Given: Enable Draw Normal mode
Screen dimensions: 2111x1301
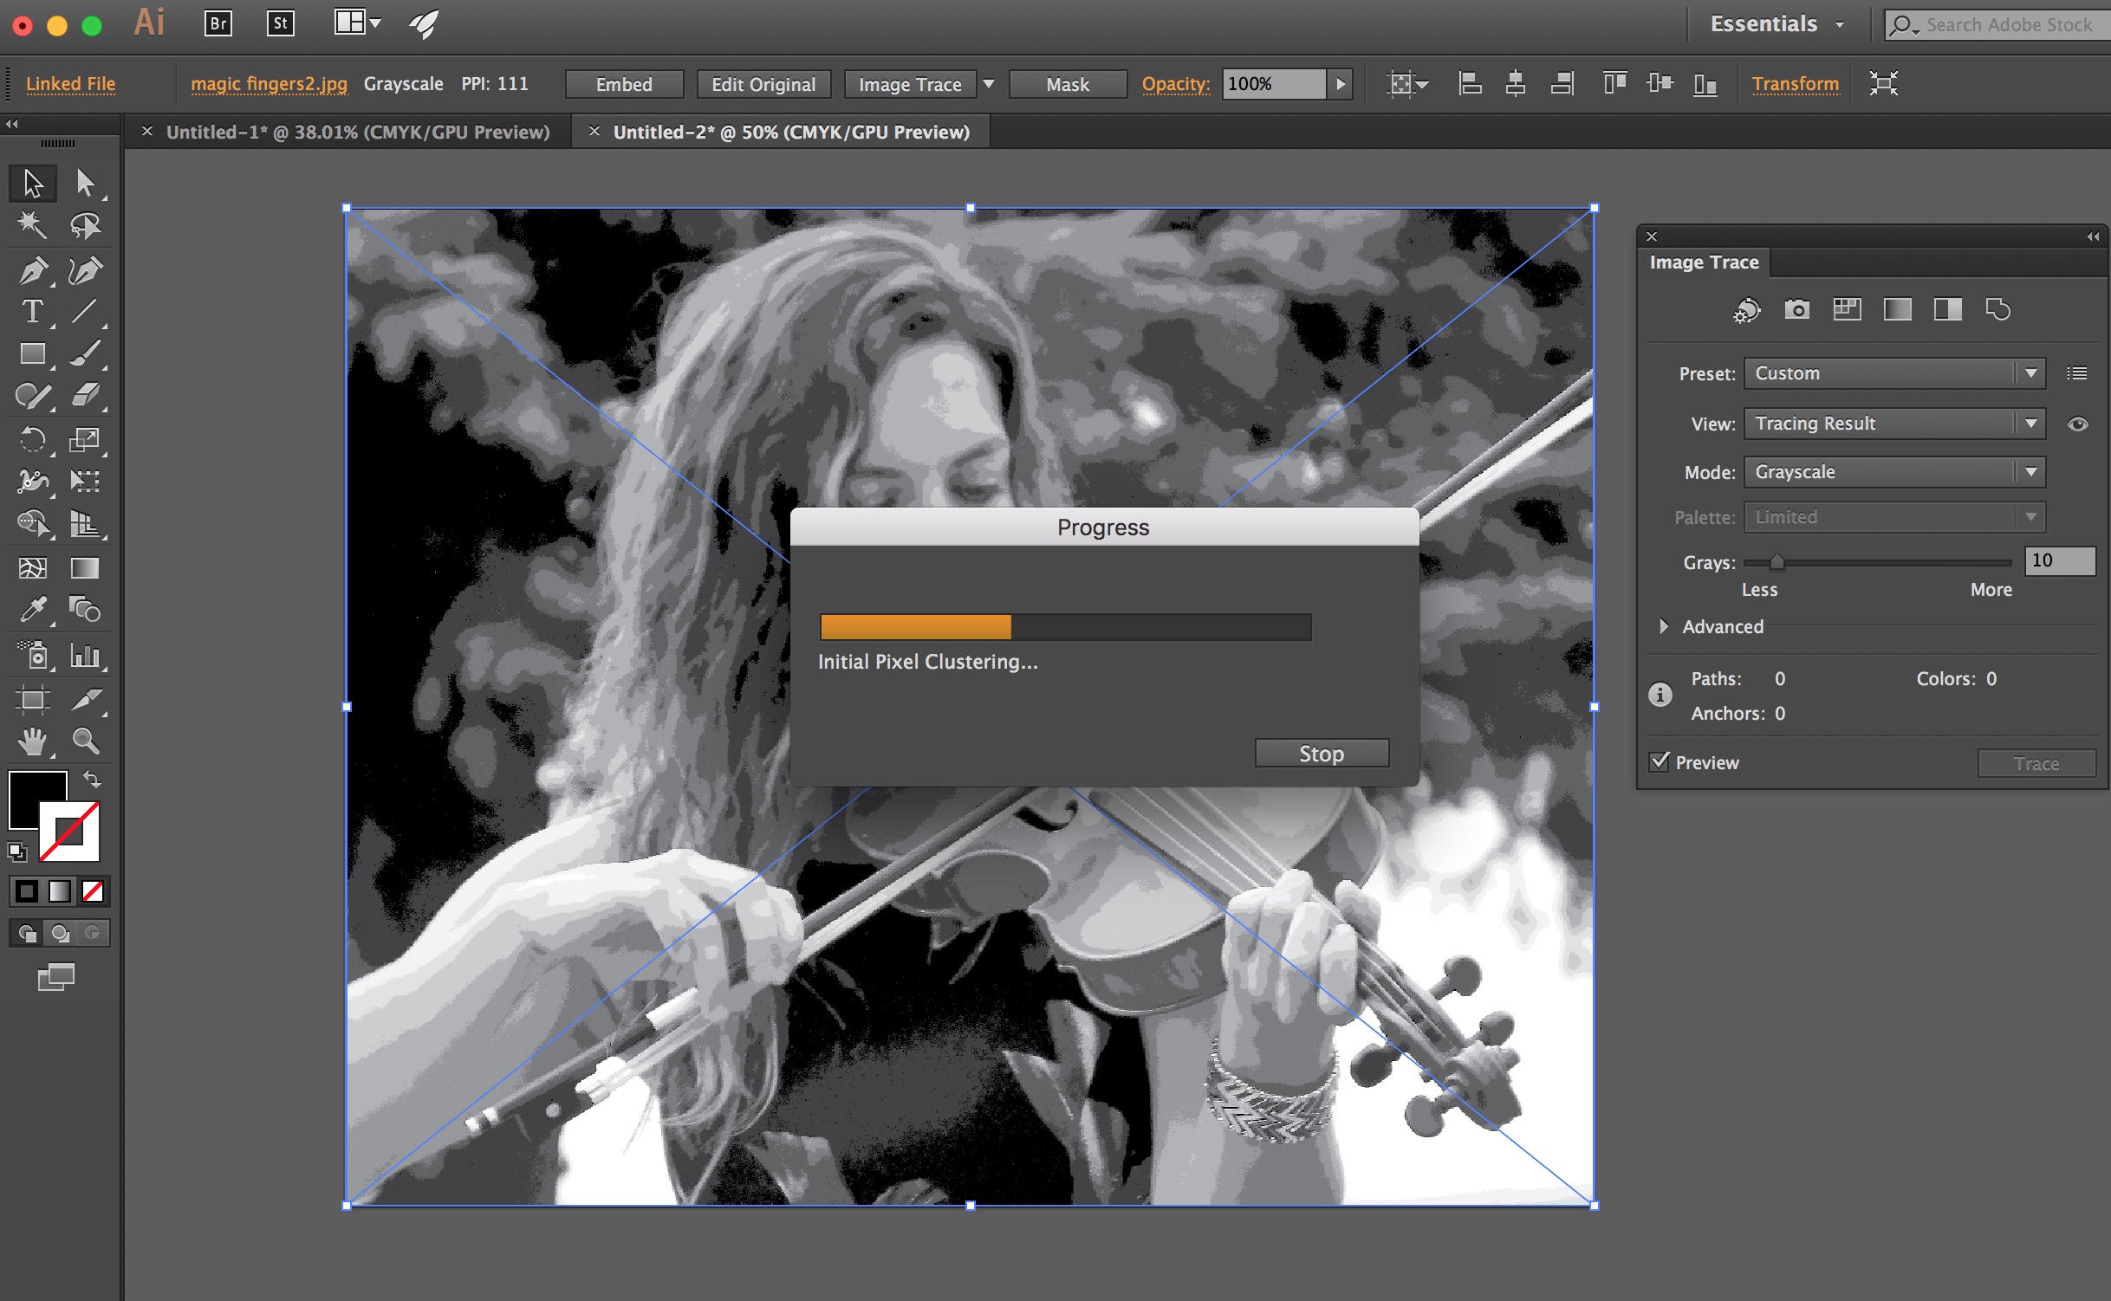Looking at the screenshot, I should [27, 933].
